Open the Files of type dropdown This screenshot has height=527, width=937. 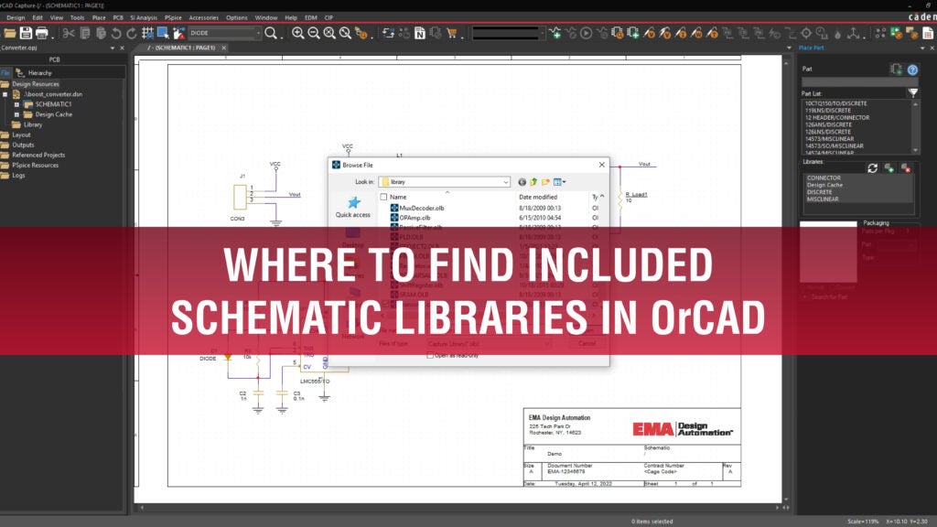[546, 343]
